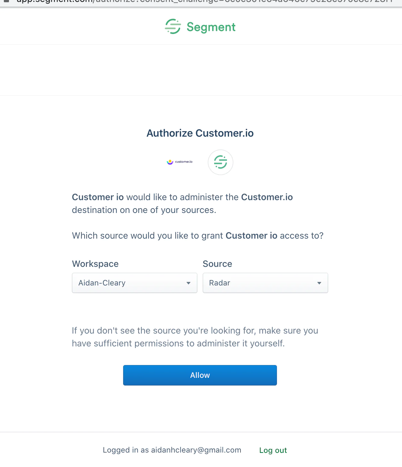Click the Segment logo at the top
402x467 pixels.
199,27
